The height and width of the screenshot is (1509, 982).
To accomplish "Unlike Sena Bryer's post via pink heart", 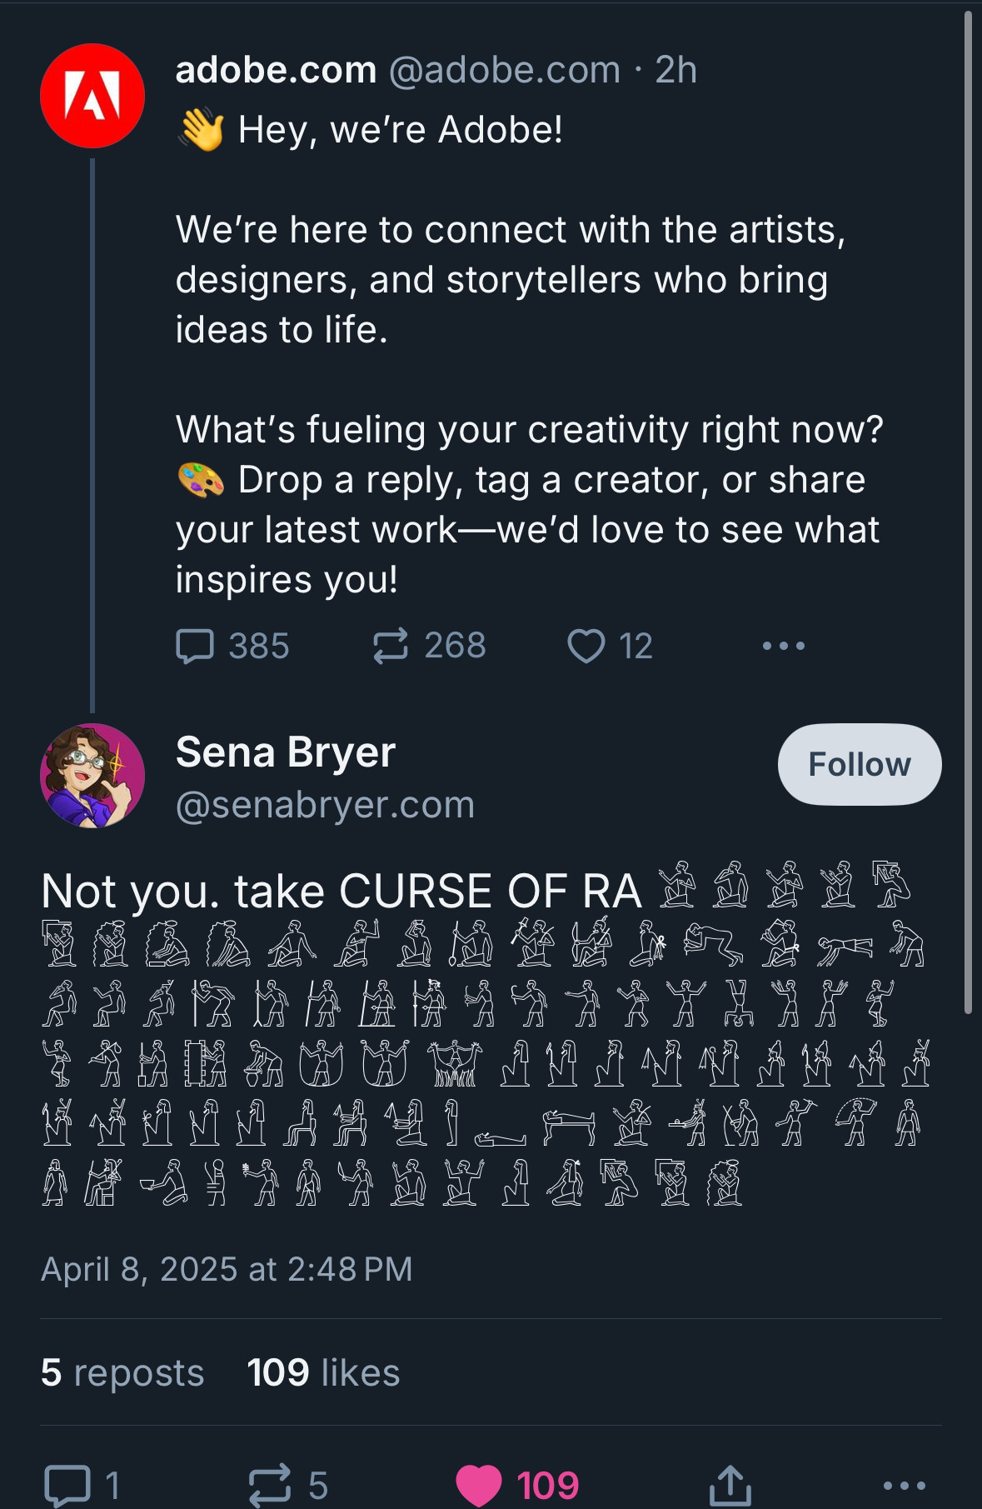I will point(479,1485).
